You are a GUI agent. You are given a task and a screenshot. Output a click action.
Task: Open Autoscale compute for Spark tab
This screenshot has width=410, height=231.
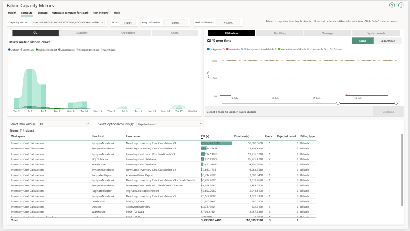70,13
